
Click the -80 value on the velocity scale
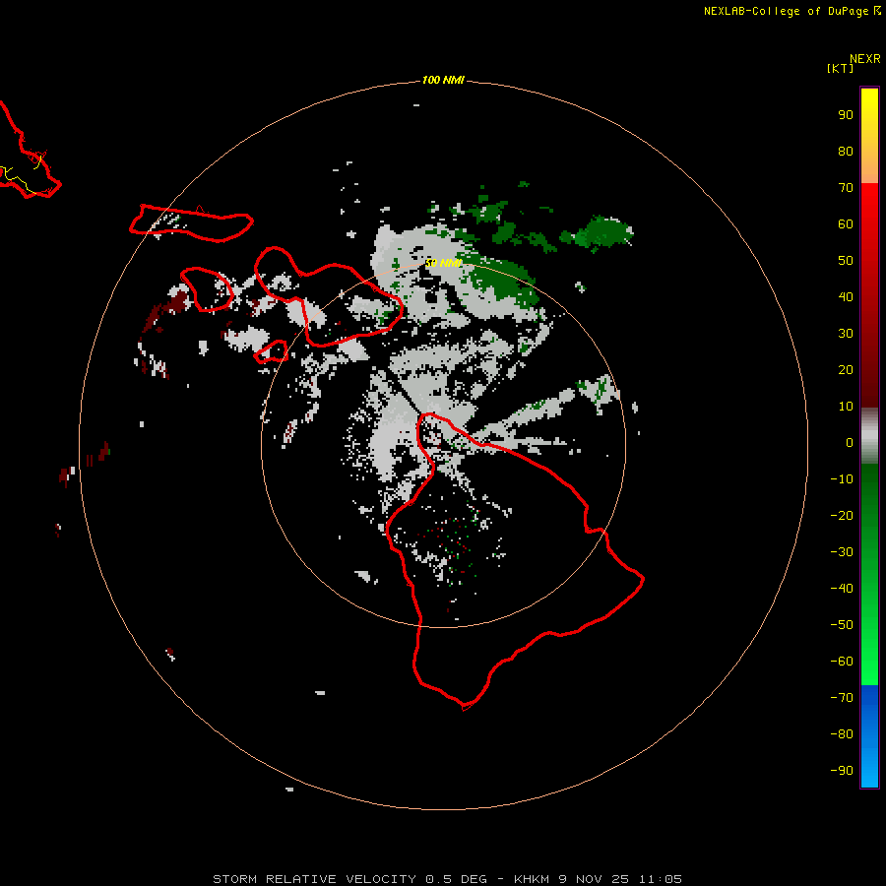pyautogui.click(x=842, y=734)
